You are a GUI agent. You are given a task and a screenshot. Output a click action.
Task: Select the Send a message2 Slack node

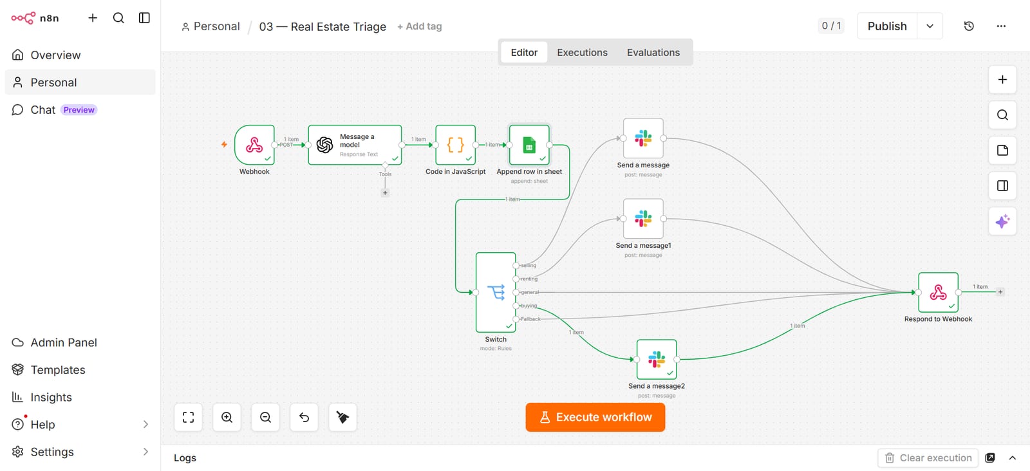(657, 360)
